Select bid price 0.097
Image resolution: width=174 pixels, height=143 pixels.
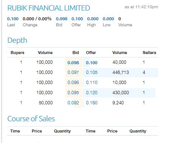point(73,72)
